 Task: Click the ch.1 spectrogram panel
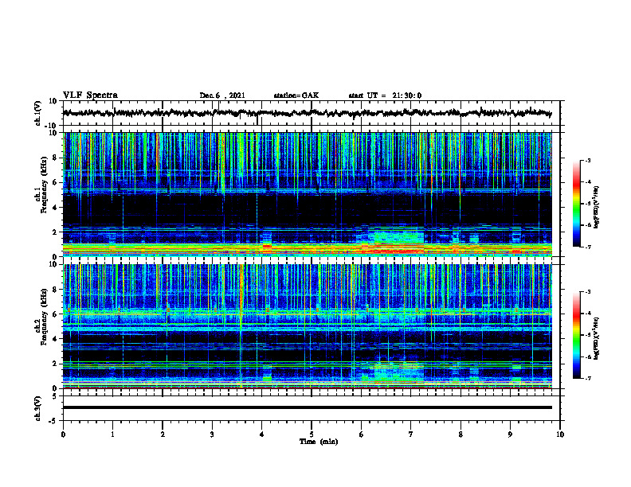tap(307, 194)
